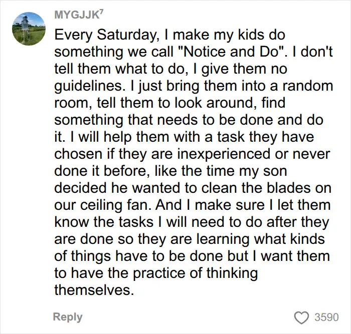Open the MYGJJK username link
This screenshot has width=351, height=334.
(77, 15)
